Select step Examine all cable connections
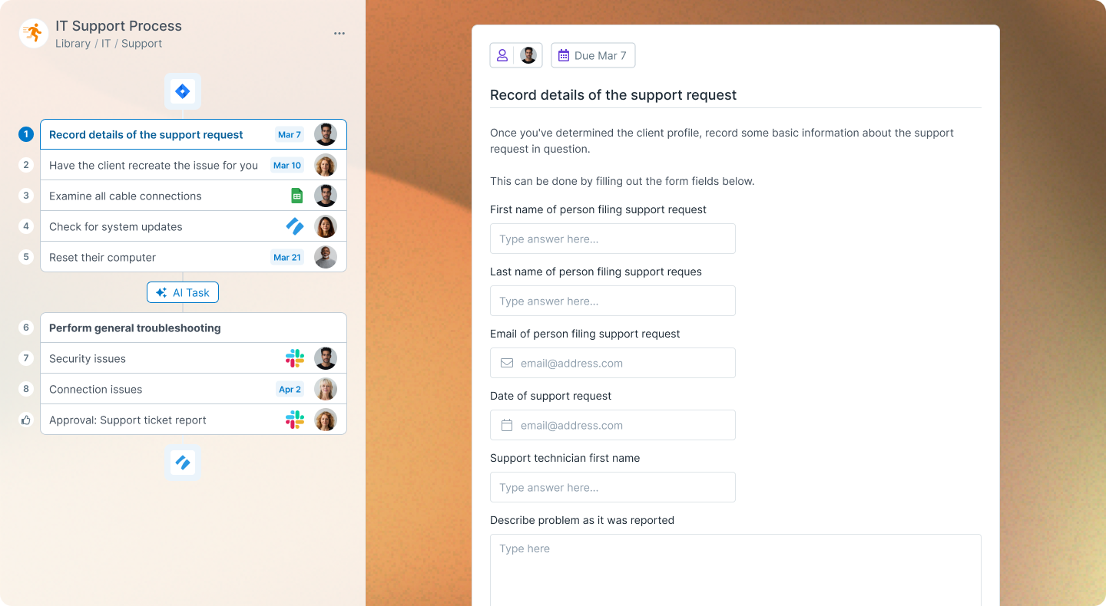 (x=194, y=196)
